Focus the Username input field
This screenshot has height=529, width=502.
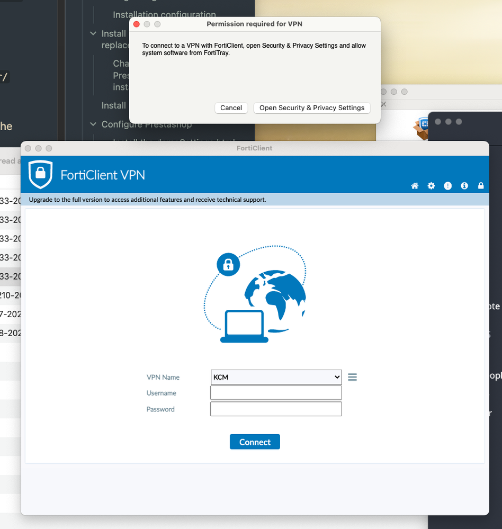click(276, 393)
